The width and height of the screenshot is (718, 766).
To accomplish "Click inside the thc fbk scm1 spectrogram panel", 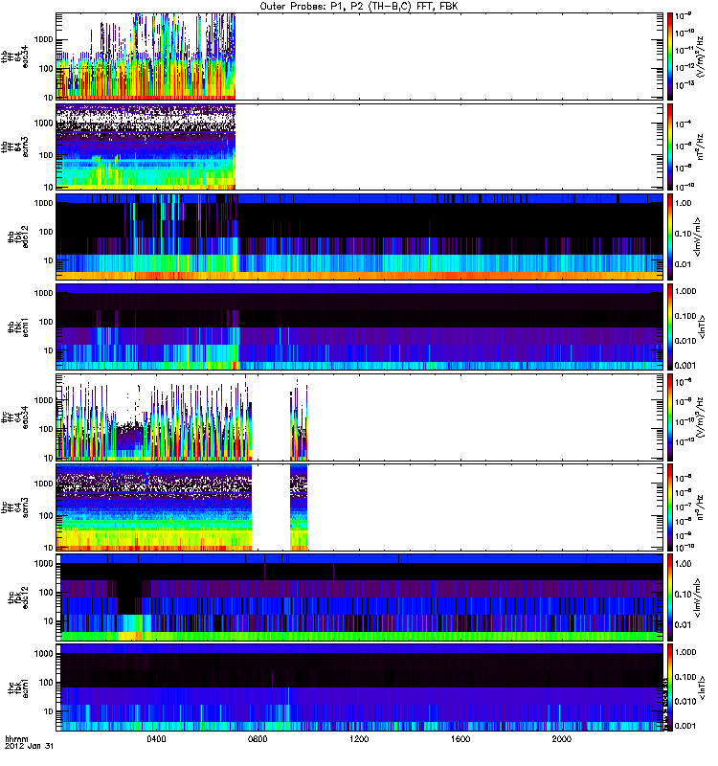I will coord(359,687).
